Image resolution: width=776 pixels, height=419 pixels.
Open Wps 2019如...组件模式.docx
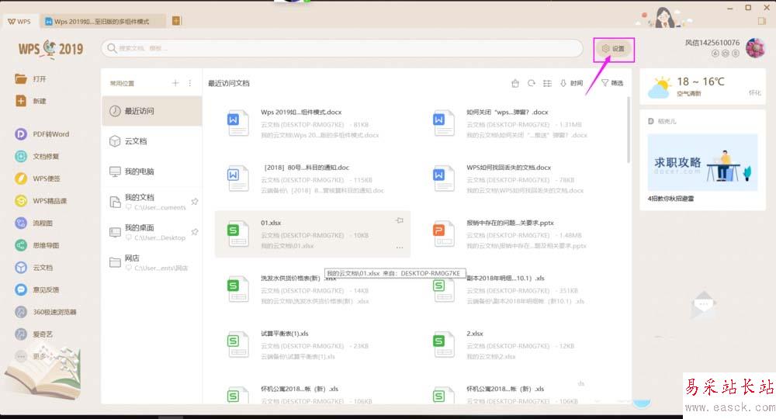point(313,123)
